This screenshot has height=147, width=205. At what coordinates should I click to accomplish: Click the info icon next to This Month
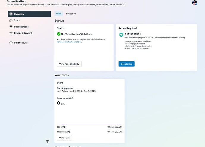pyautogui.click(x=69, y=131)
